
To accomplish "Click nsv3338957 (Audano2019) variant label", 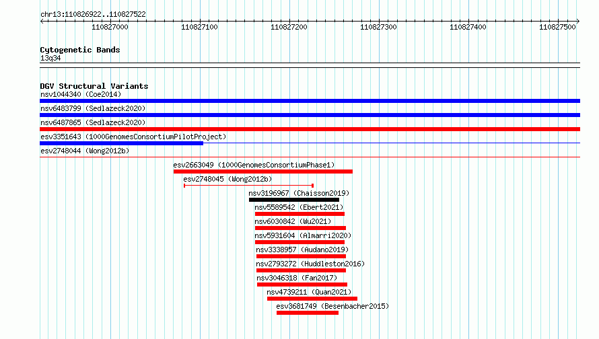I will tap(302, 250).
